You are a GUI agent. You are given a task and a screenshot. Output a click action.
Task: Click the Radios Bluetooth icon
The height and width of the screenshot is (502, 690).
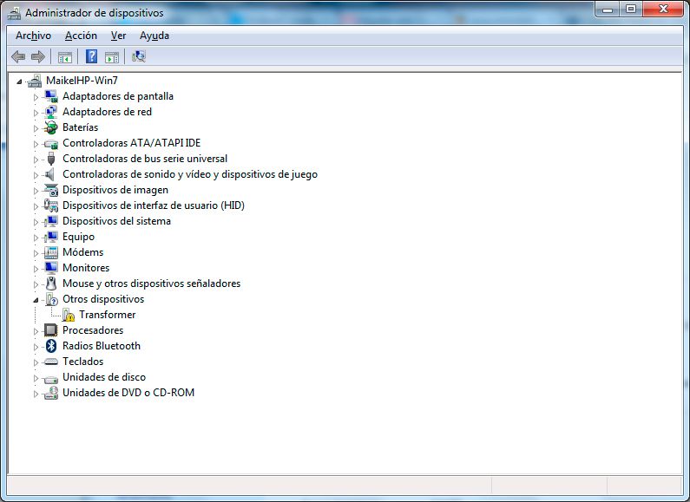51,346
